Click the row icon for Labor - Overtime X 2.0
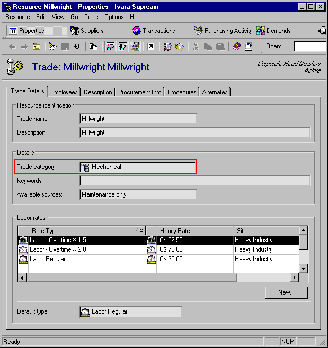Image resolution: width=328 pixels, height=348 pixels. pos(23,249)
